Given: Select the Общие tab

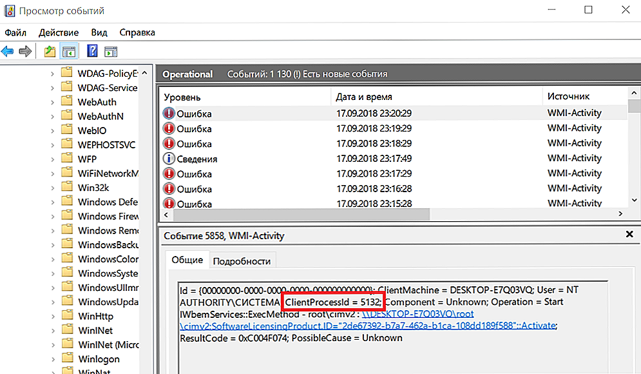Looking at the screenshot, I should click(x=187, y=261).
